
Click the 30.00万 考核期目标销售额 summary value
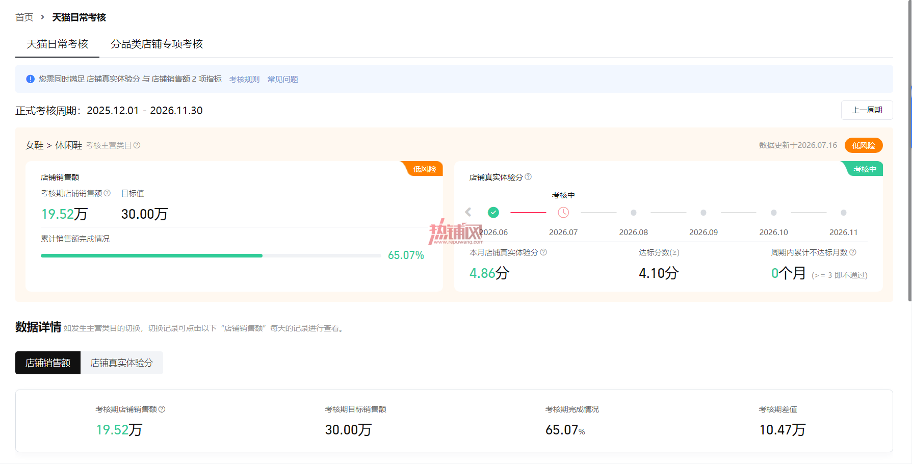(349, 430)
